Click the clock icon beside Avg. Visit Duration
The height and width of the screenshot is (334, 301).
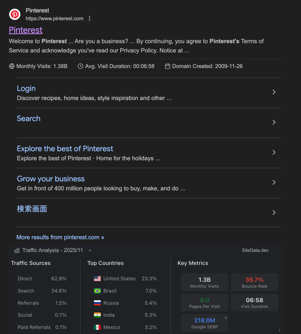click(80, 66)
